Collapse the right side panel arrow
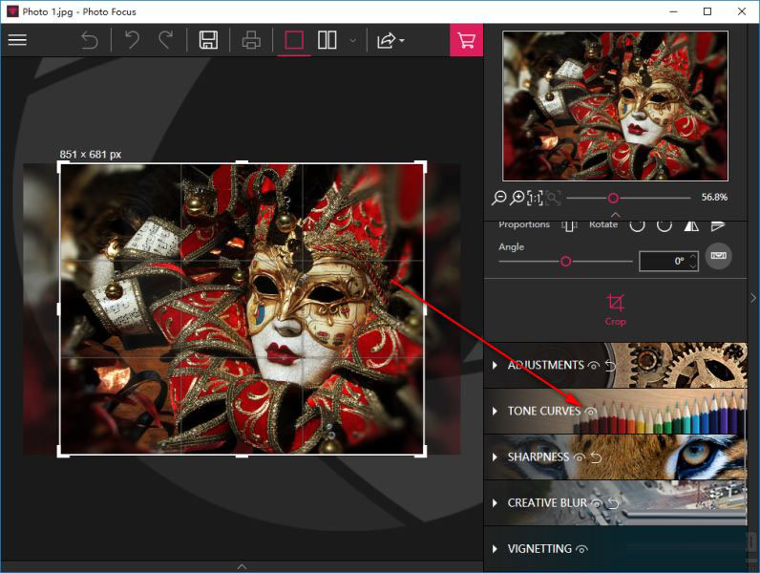This screenshot has height=573, width=760. [x=753, y=298]
